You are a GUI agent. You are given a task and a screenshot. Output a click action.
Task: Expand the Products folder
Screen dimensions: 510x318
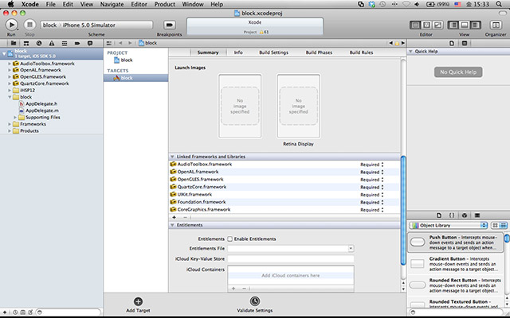pos(10,130)
